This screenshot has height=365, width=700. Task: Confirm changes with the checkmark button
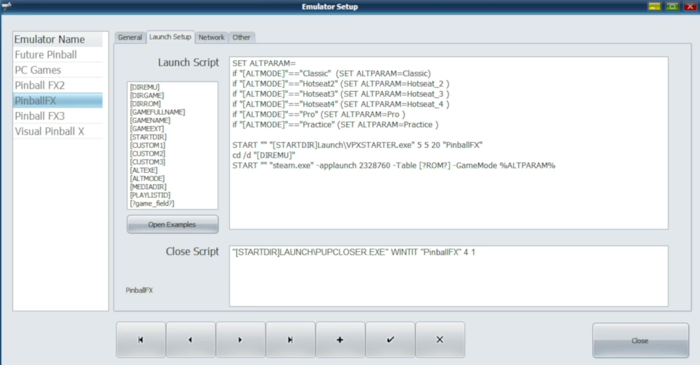point(390,340)
